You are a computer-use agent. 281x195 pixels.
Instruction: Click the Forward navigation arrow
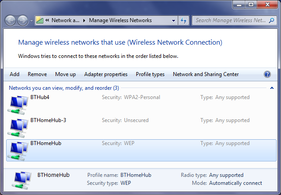[23, 20]
